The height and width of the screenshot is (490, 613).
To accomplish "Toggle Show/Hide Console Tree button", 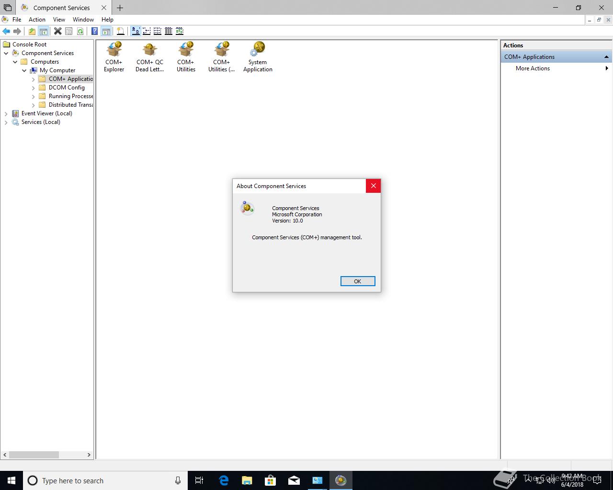I will [x=43, y=31].
